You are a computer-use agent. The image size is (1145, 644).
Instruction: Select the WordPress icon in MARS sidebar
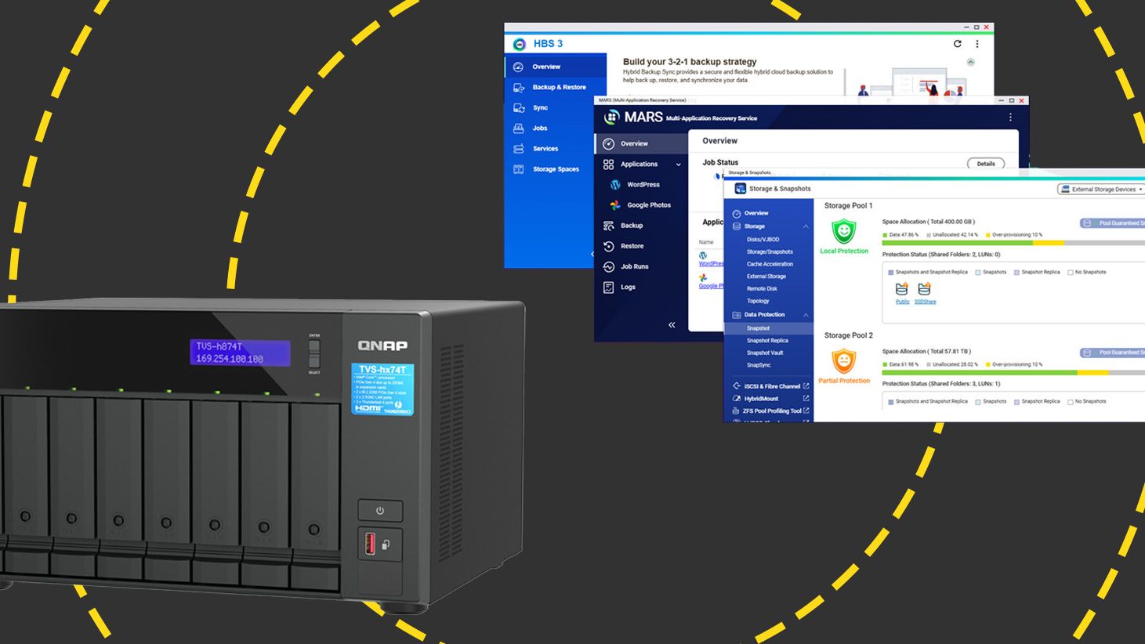pos(615,185)
